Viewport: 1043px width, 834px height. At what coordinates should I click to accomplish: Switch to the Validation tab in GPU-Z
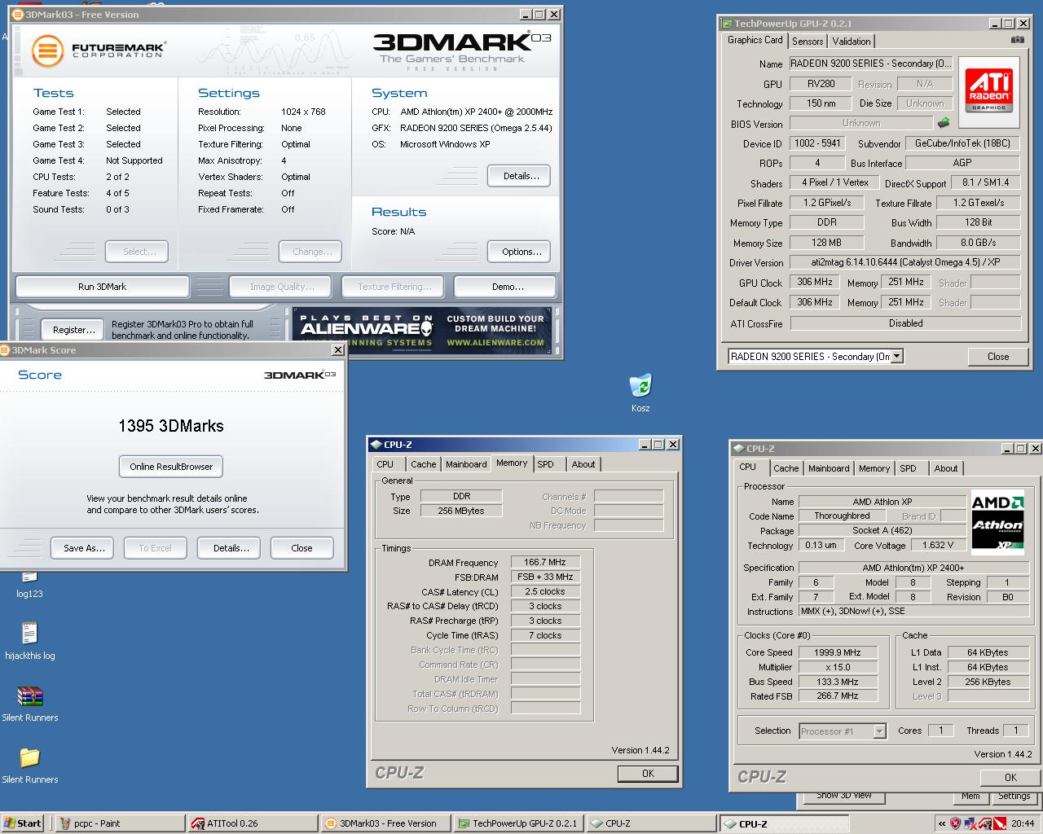(852, 41)
